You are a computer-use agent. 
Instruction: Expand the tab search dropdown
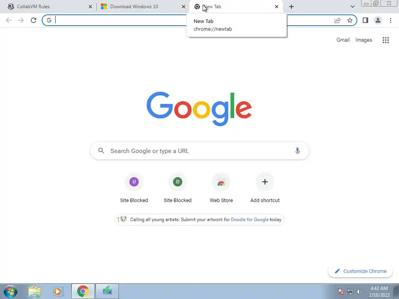pyautogui.click(x=352, y=7)
